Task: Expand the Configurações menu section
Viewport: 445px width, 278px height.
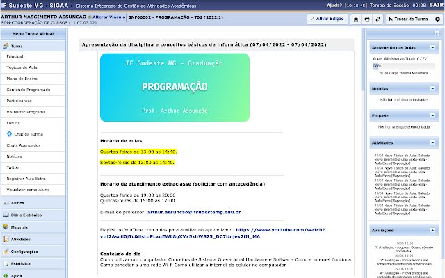Action: point(33,252)
